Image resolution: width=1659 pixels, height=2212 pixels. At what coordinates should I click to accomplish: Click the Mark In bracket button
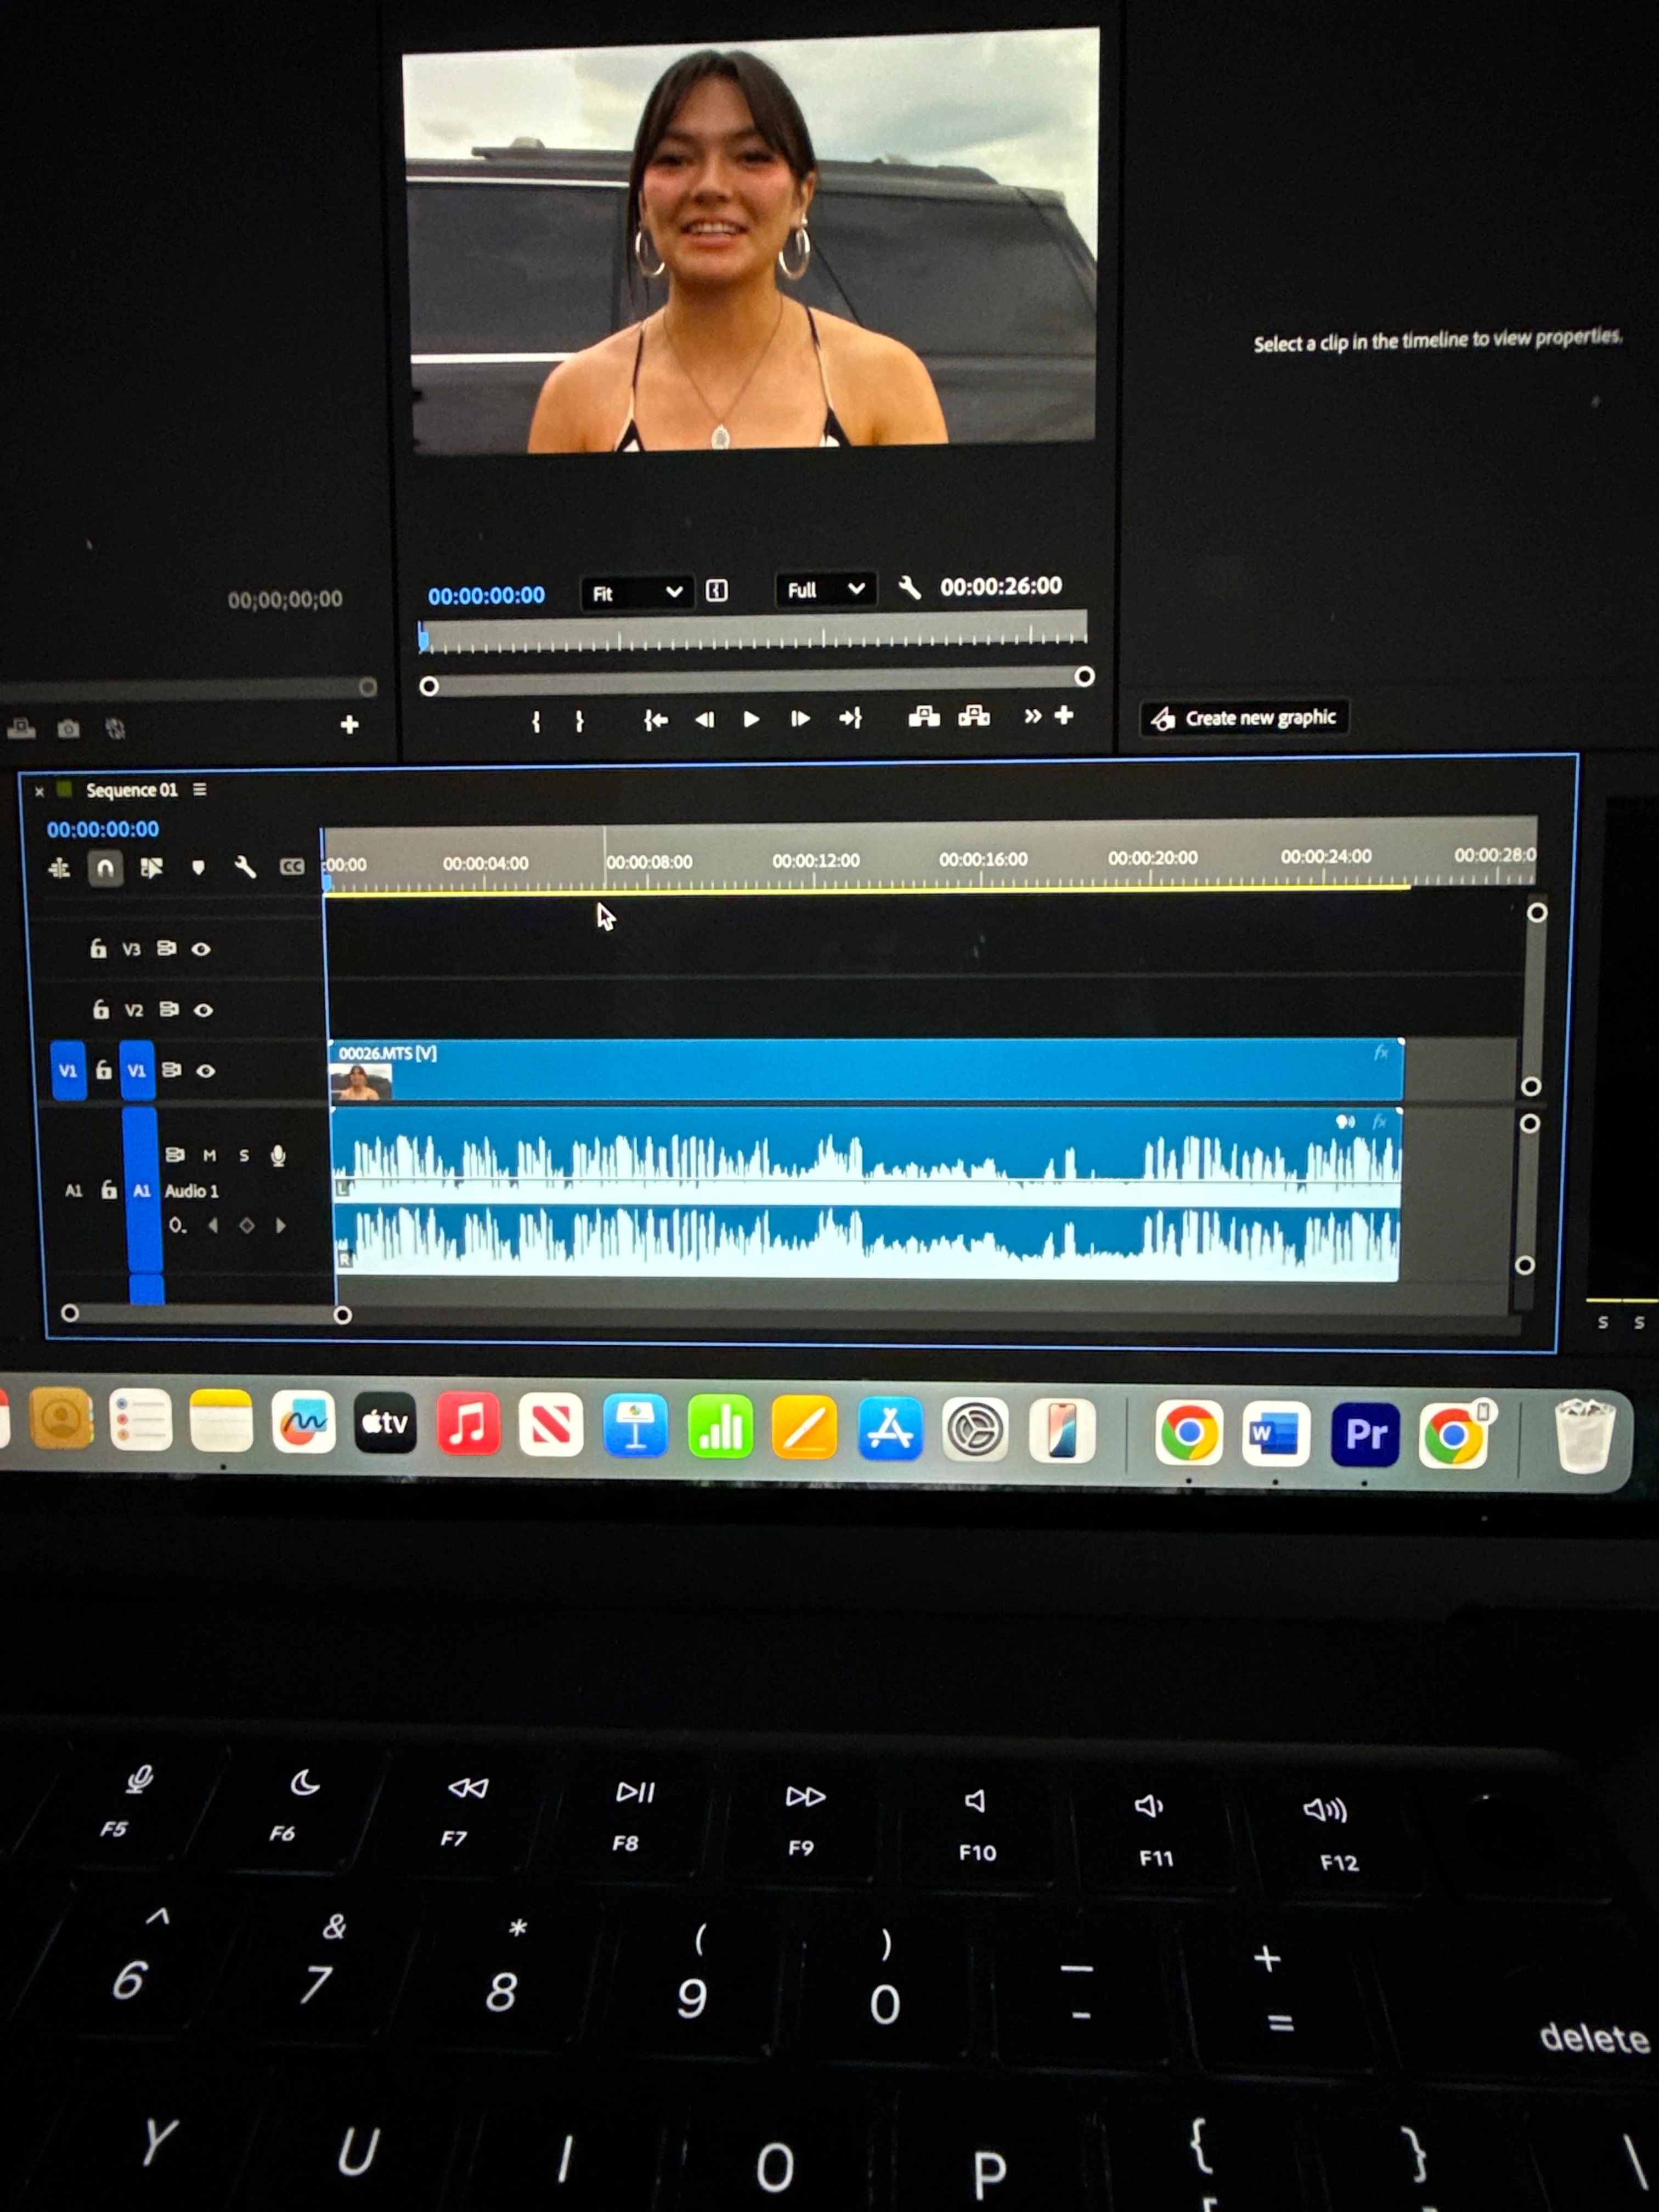pyautogui.click(x=536, y=721)
